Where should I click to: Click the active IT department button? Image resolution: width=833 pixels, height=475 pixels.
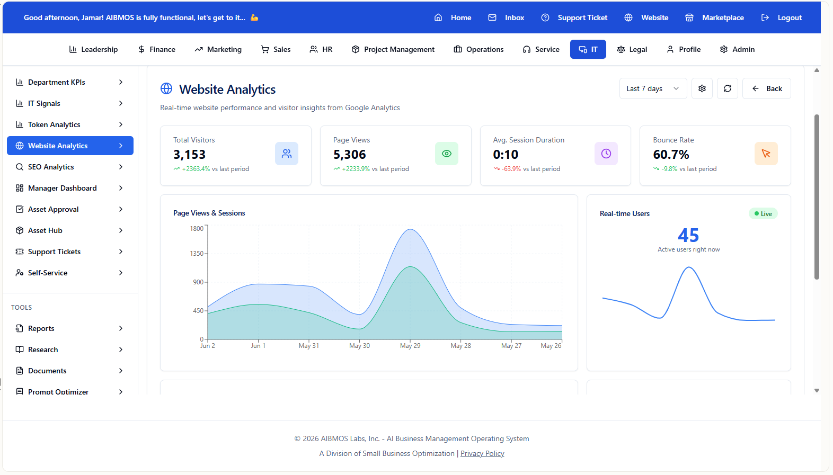coord(588,49)
